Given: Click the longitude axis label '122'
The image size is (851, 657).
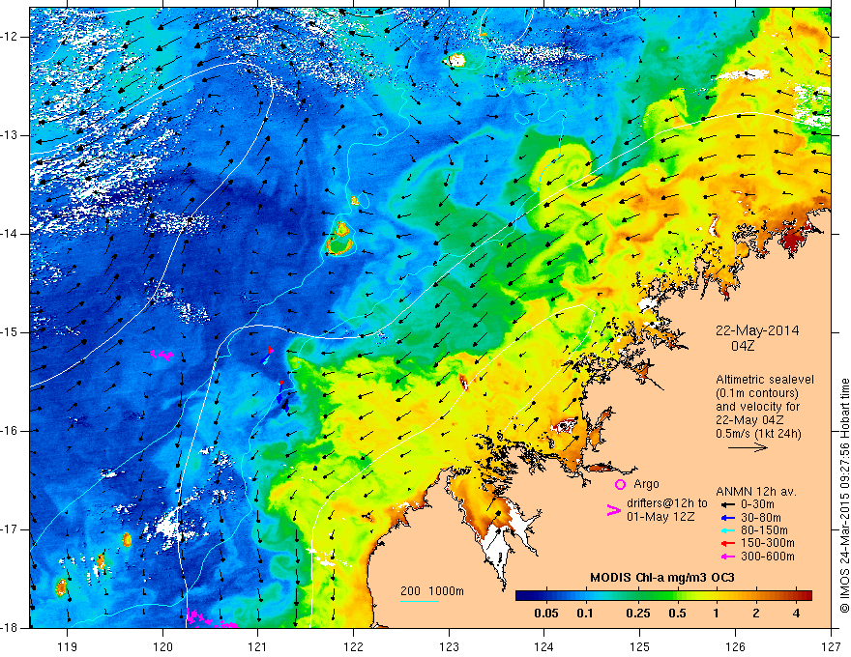Looking at the screenshot, I should (353, 647).
